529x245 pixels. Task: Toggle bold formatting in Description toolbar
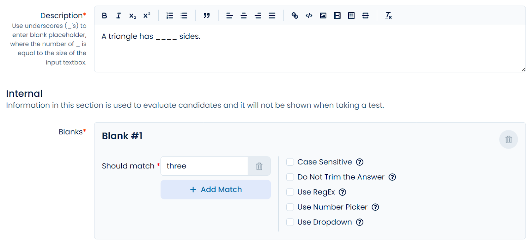click(x=104, y=16)
